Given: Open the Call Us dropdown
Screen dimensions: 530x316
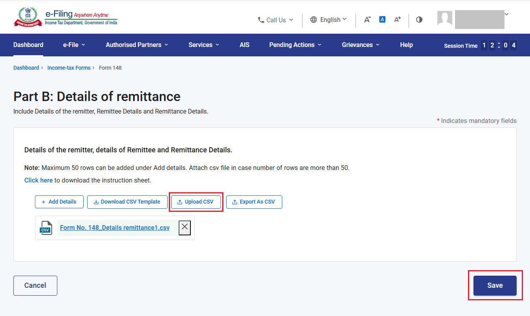Looking at the screenshot, I should click(276, 20).
